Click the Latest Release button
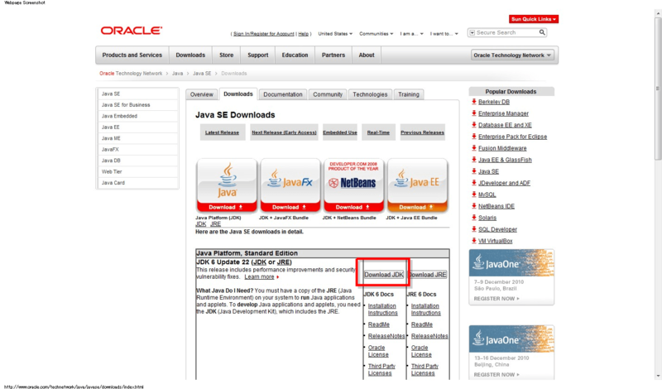 [x=222, y=132]
